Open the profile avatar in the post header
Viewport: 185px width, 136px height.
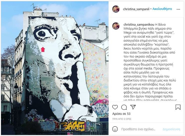[x=116, y=9]
